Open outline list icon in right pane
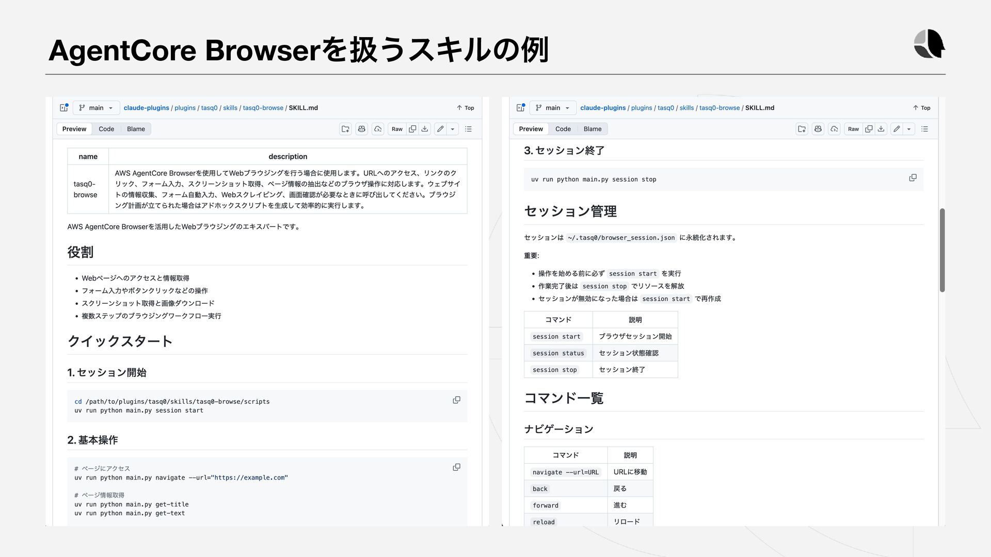Image resolution: width=991 pixels, height=557 pixels. coord(925,129)
